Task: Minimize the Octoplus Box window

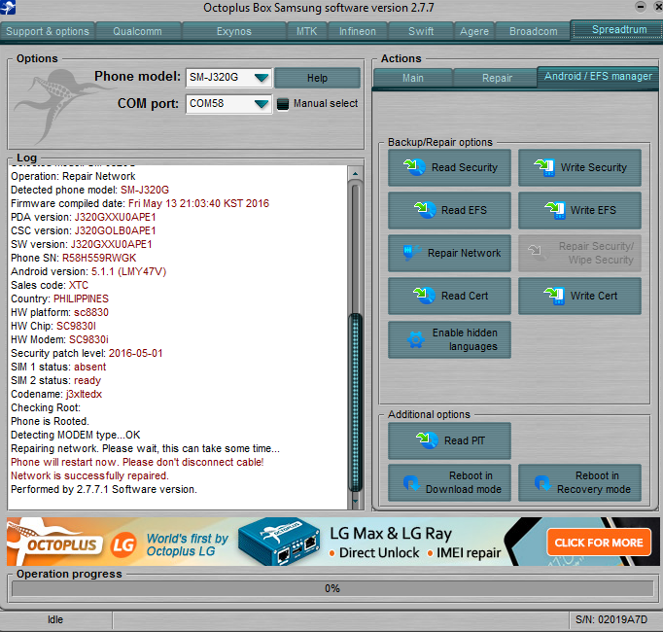Action: 641,7
